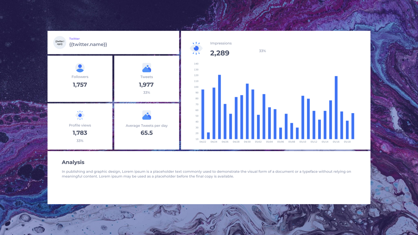Screen dimensions: 418x235
Task: Click the 33% under the Tweets value
Action: (x=147, y=93)
